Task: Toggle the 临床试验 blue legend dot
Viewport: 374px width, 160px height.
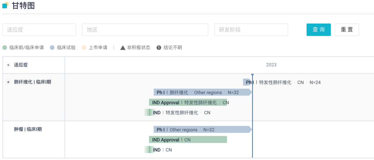Action: click(52, 48)
